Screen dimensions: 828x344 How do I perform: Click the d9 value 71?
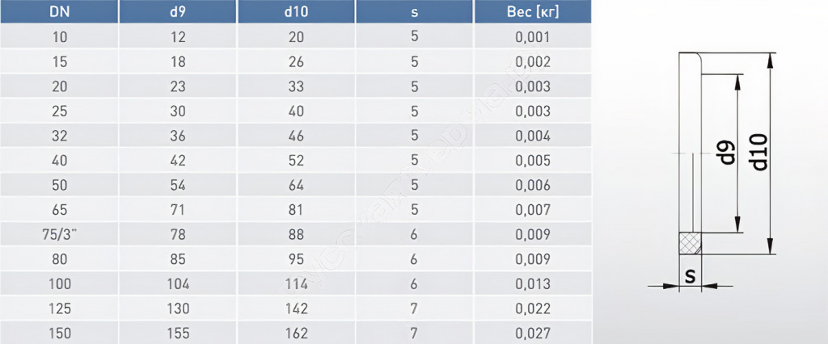tap(178, 210)
